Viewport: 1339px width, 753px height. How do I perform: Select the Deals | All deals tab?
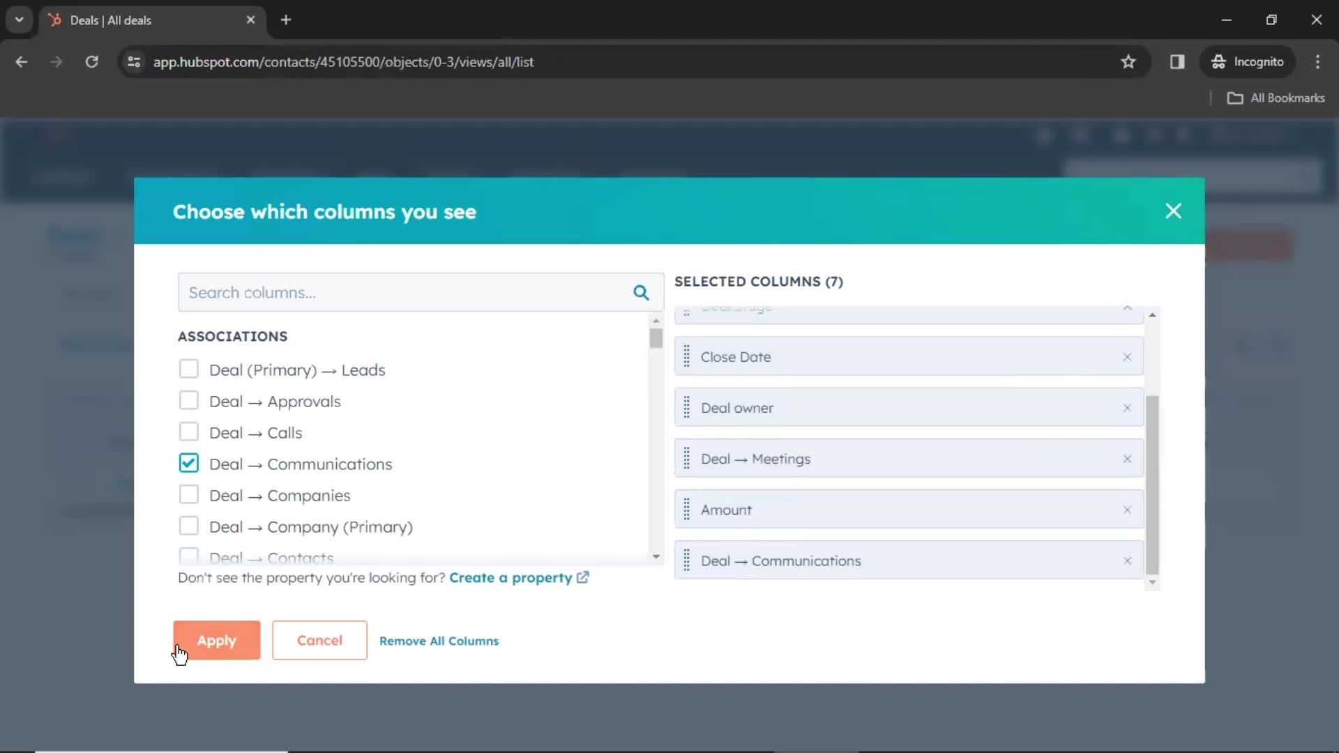point(152,20)
